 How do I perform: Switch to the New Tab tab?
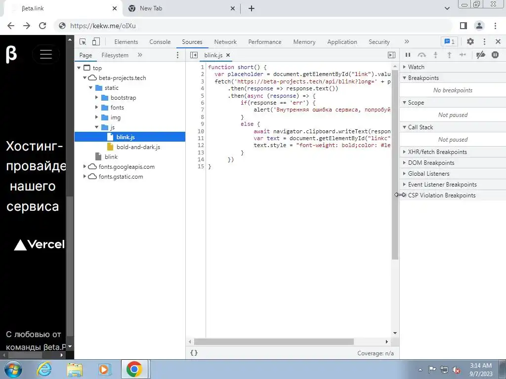(181, 8)
